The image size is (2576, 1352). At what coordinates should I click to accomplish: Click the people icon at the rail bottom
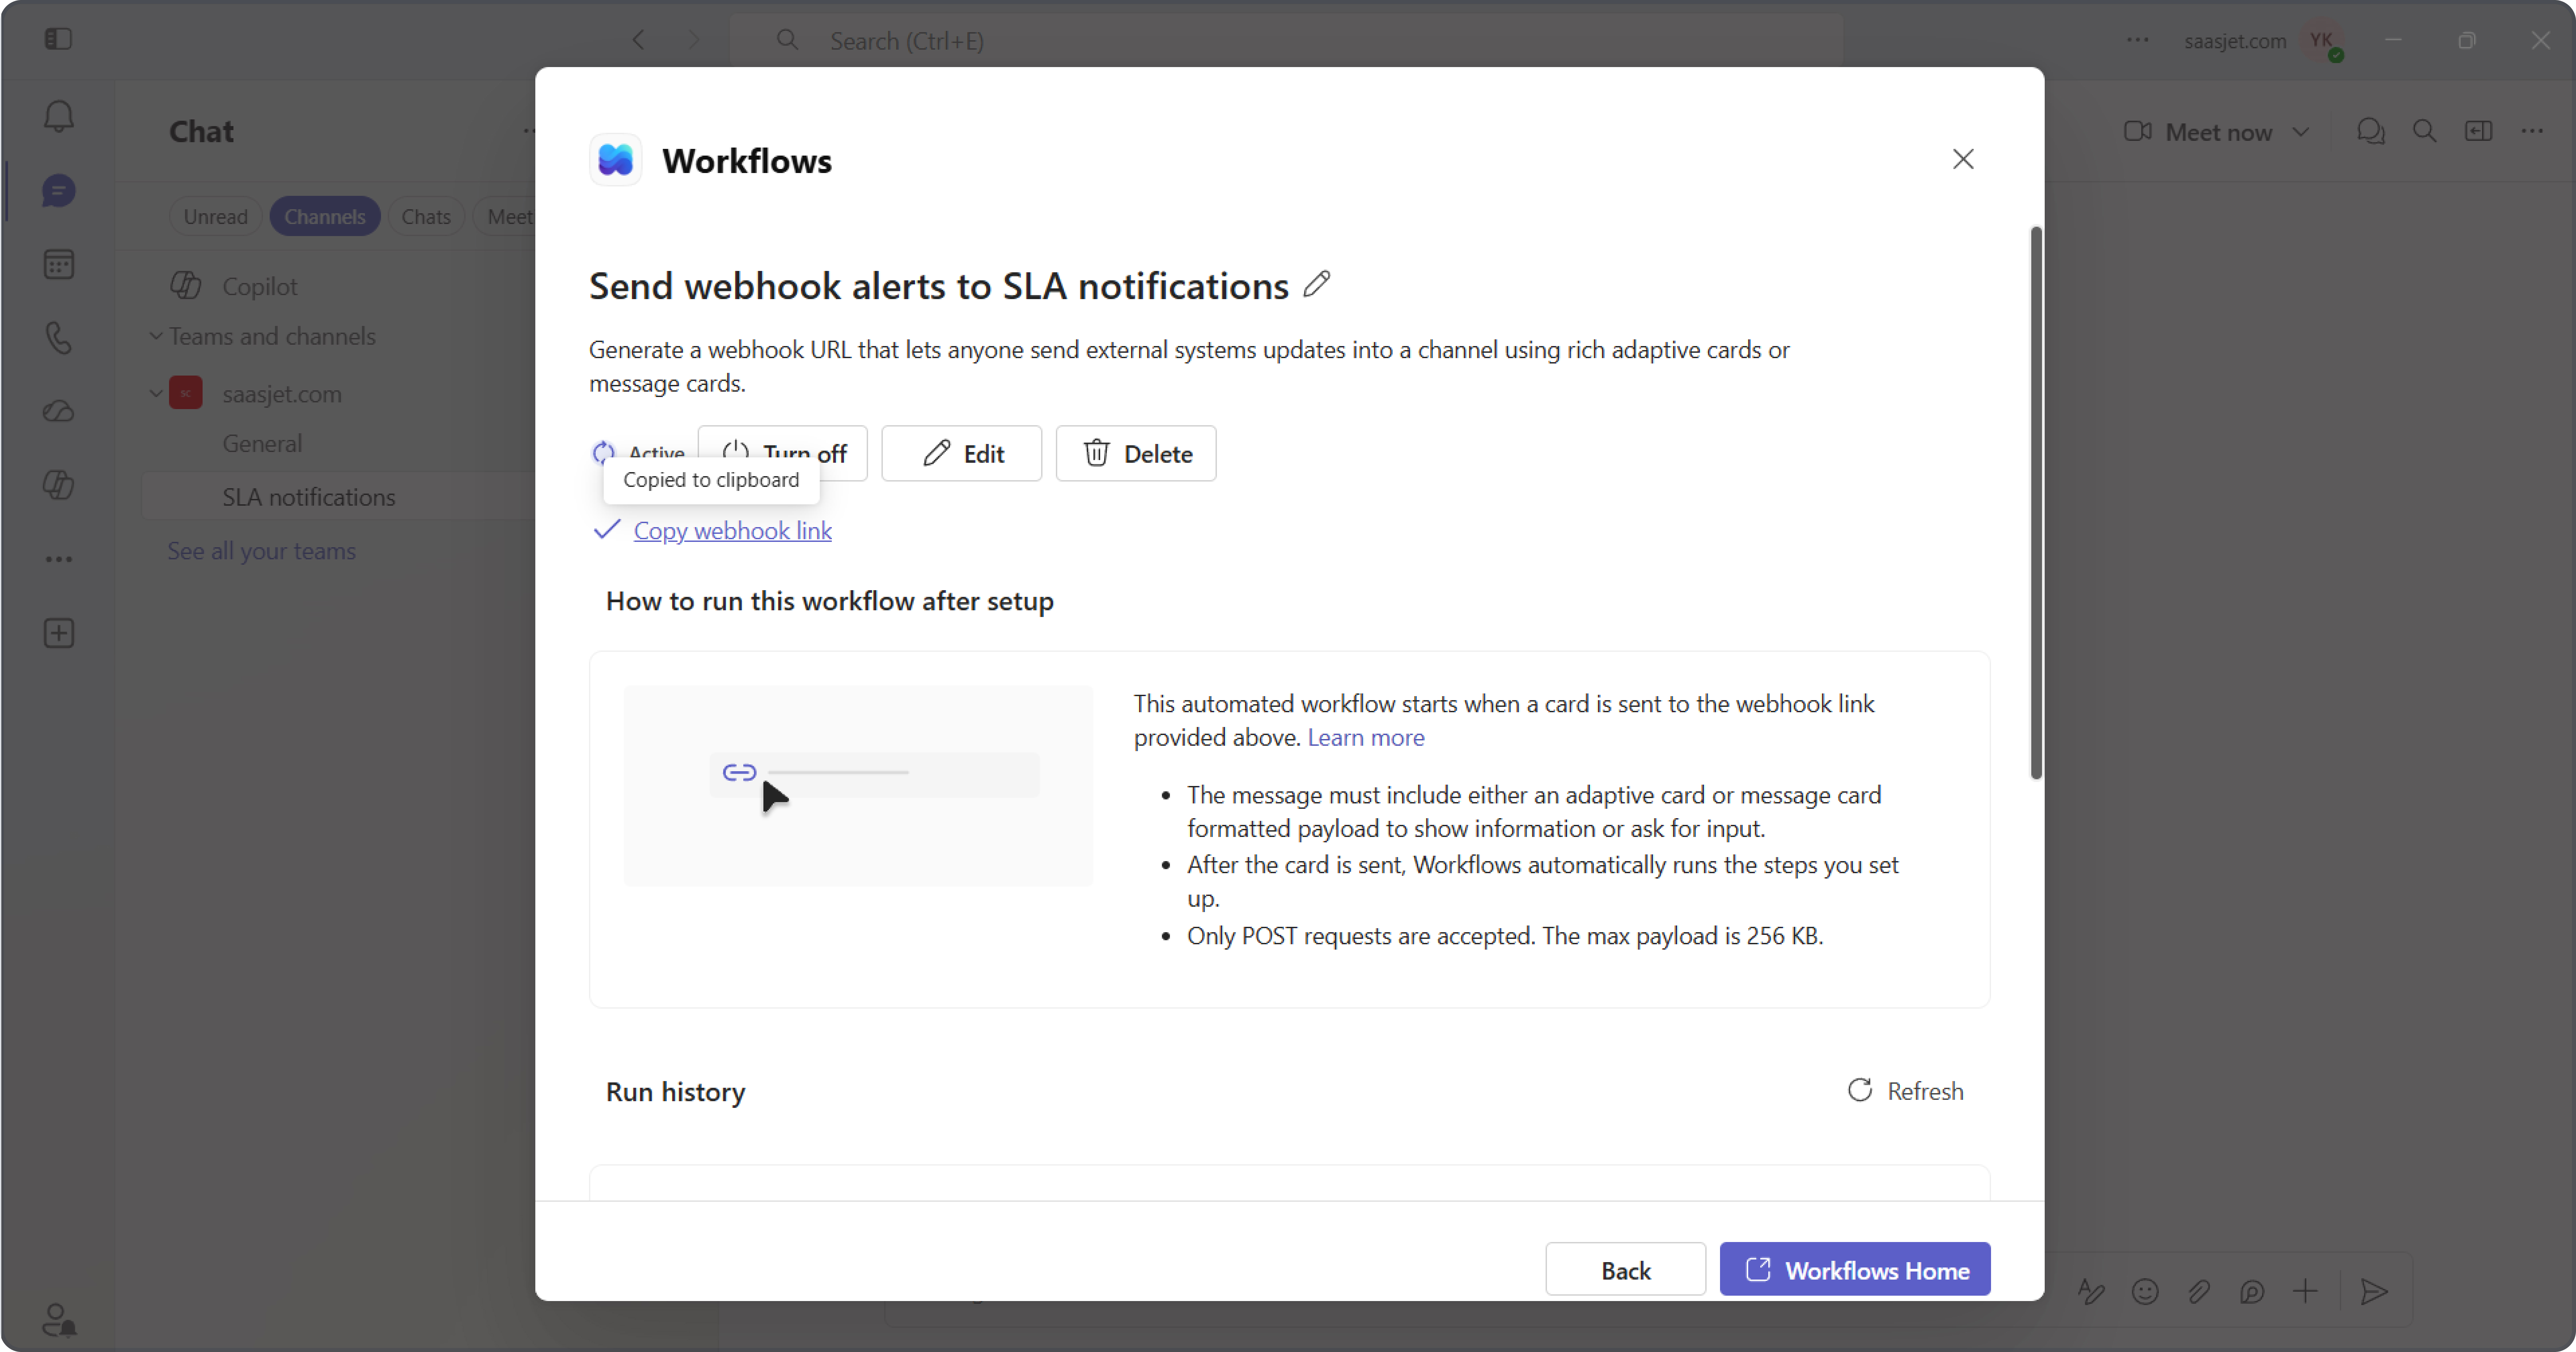click(59, 1320)
